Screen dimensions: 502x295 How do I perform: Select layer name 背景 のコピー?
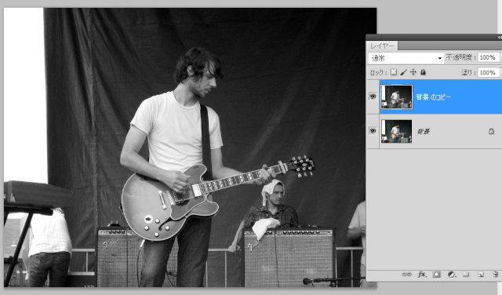tap(433, 97)
